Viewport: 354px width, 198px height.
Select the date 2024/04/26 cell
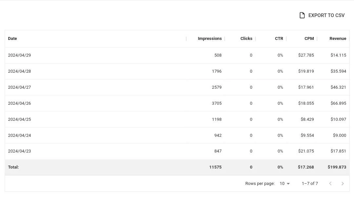pos(19,103)
